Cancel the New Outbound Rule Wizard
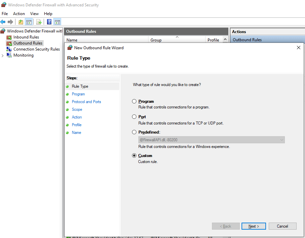 [x=282, y=226]
